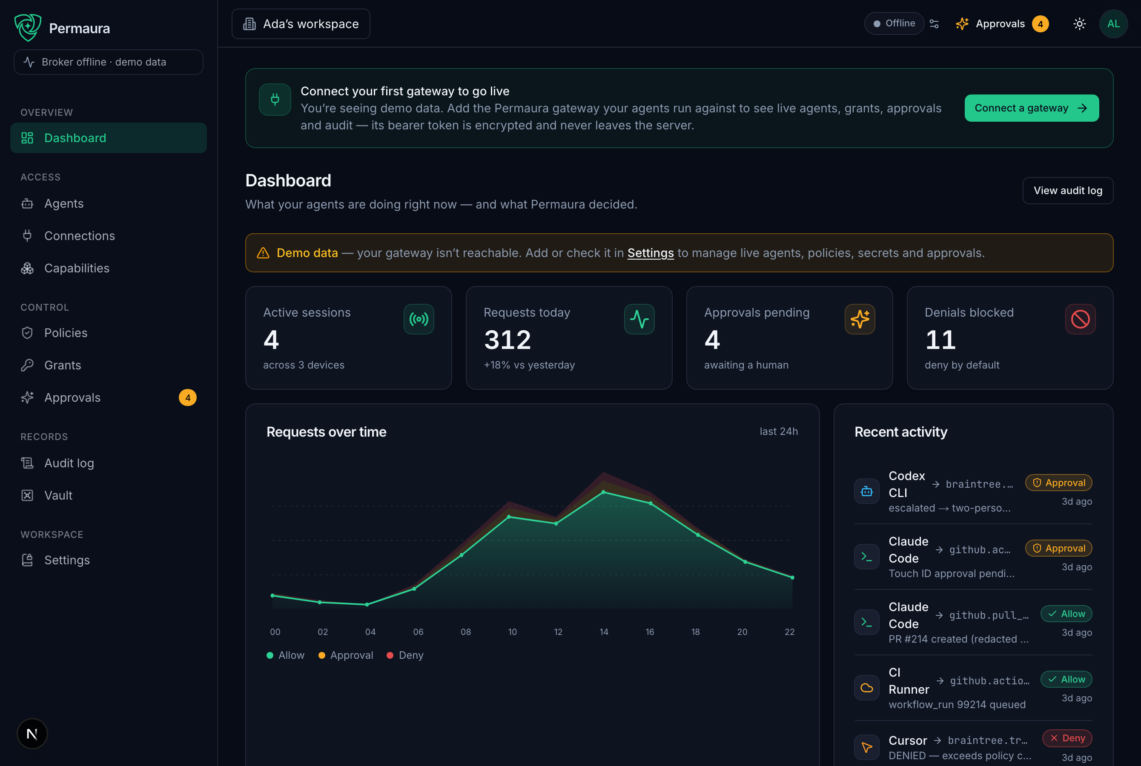This screenshot has height=766, width=1141.
Task: Click the Allow badge on github.pull row
Action: tap(1066, 614)
